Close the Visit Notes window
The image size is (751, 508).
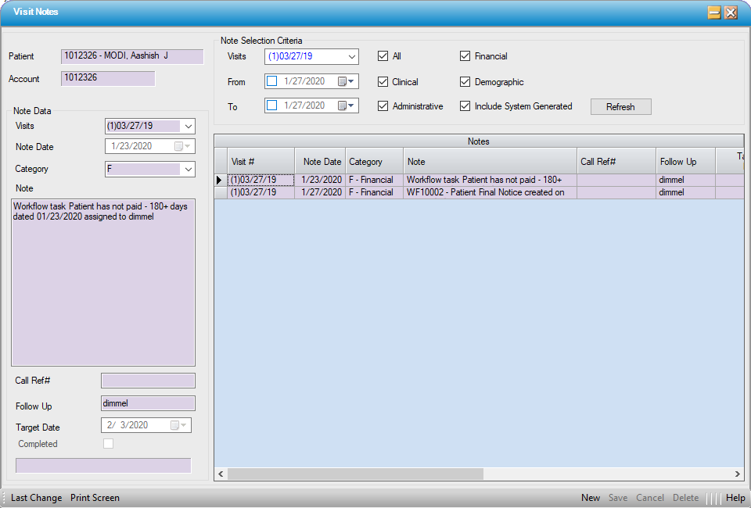coord(731,13)
